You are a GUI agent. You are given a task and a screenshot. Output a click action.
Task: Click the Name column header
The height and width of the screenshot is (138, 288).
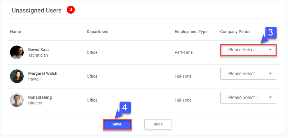15,32
